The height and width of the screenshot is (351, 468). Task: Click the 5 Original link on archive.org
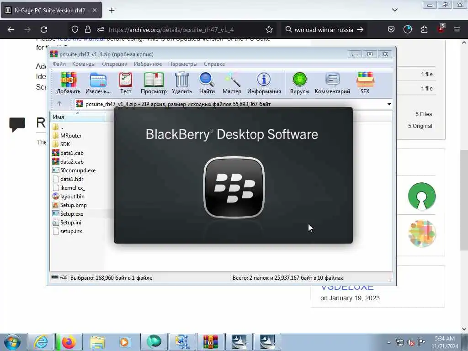coord(420,126)
